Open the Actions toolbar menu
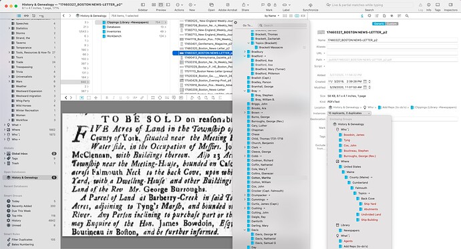The image size is (461, 249). point(179,5)
